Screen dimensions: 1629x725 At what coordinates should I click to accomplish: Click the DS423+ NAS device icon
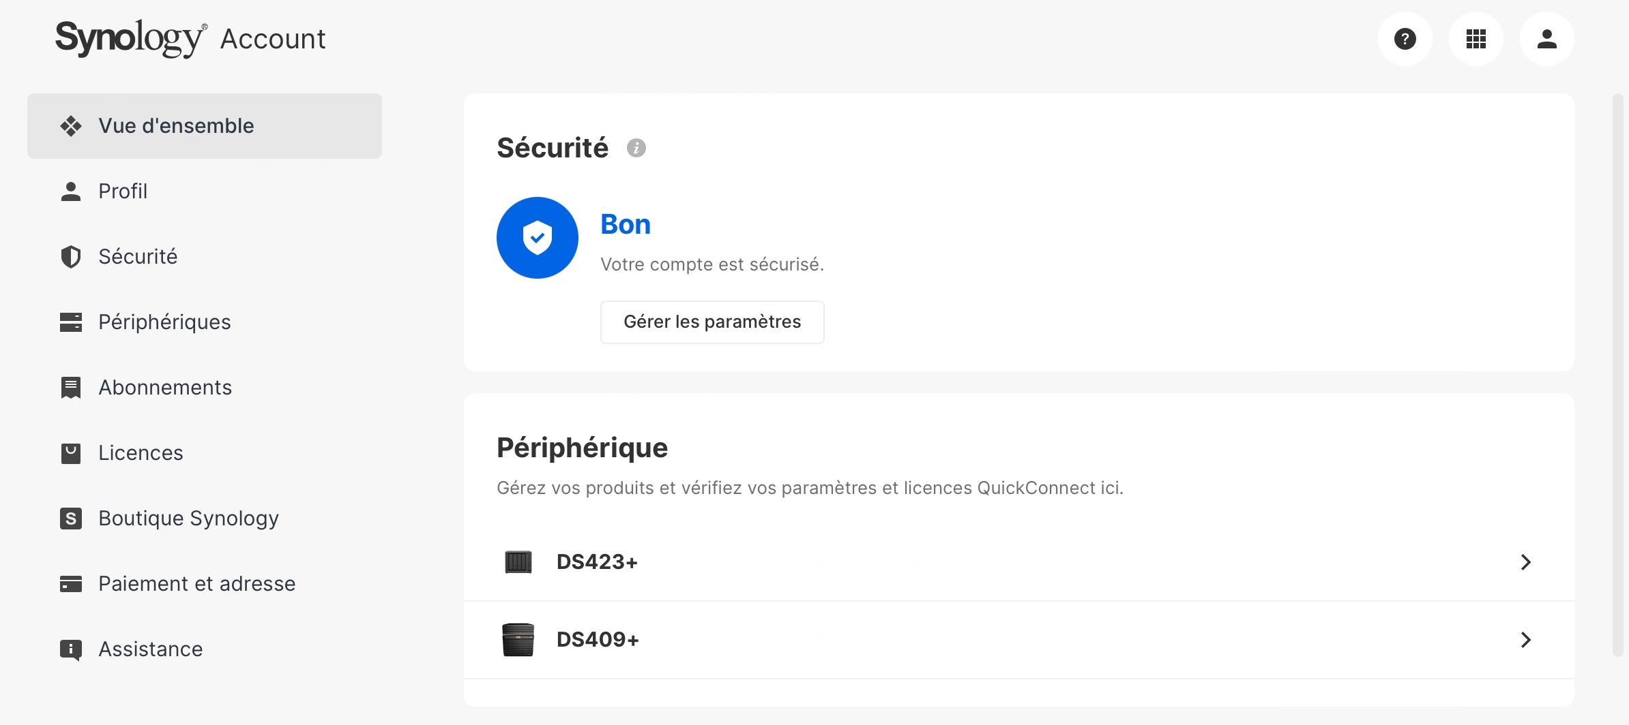(x=518, y=562)
